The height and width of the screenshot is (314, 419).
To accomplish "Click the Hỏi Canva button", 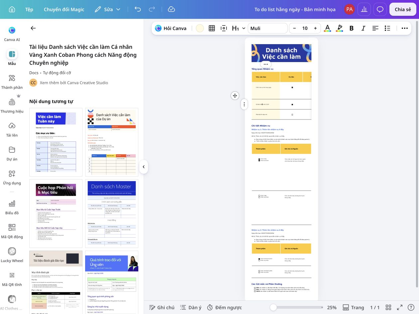I will [171, 28].
